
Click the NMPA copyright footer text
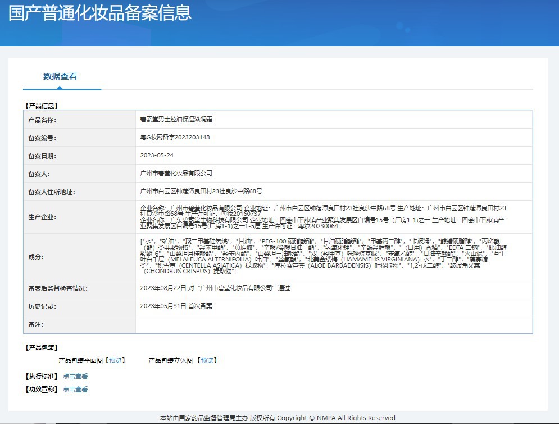click(278, 418)
